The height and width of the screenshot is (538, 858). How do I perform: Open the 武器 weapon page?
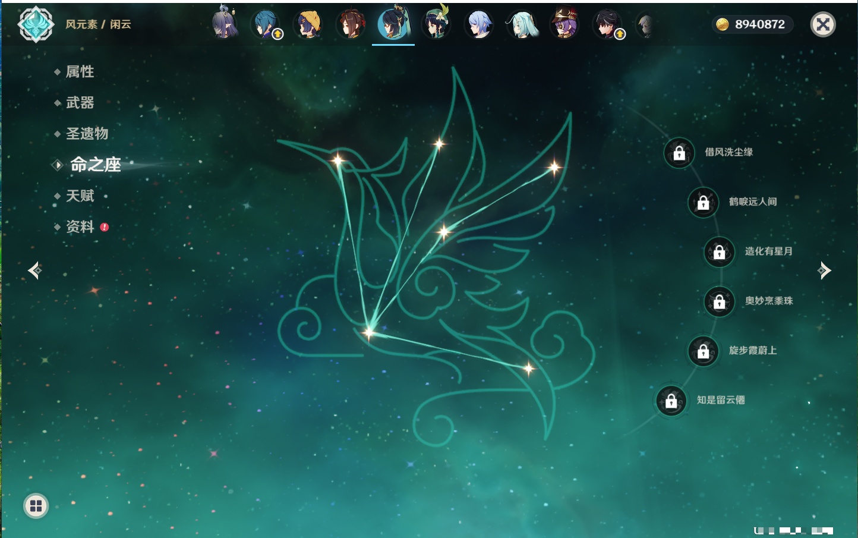pos(80,103)
